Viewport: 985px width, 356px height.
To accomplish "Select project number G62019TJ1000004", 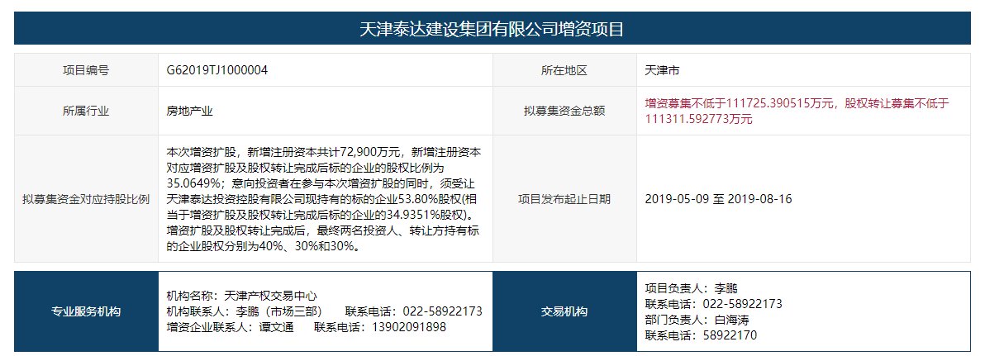I will tap(217, 70).
